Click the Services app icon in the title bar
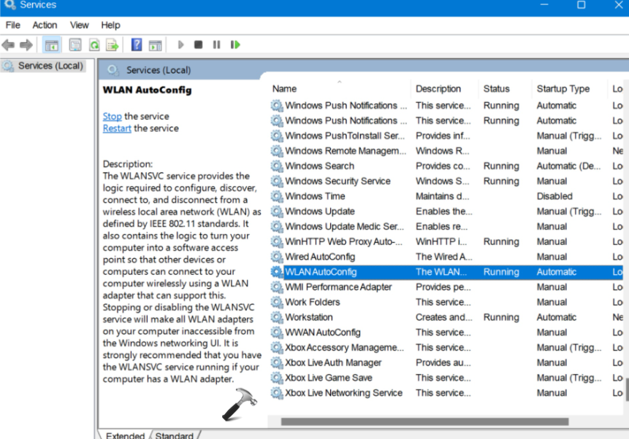Viewport: 629px width, 439px height. (9, 4)
